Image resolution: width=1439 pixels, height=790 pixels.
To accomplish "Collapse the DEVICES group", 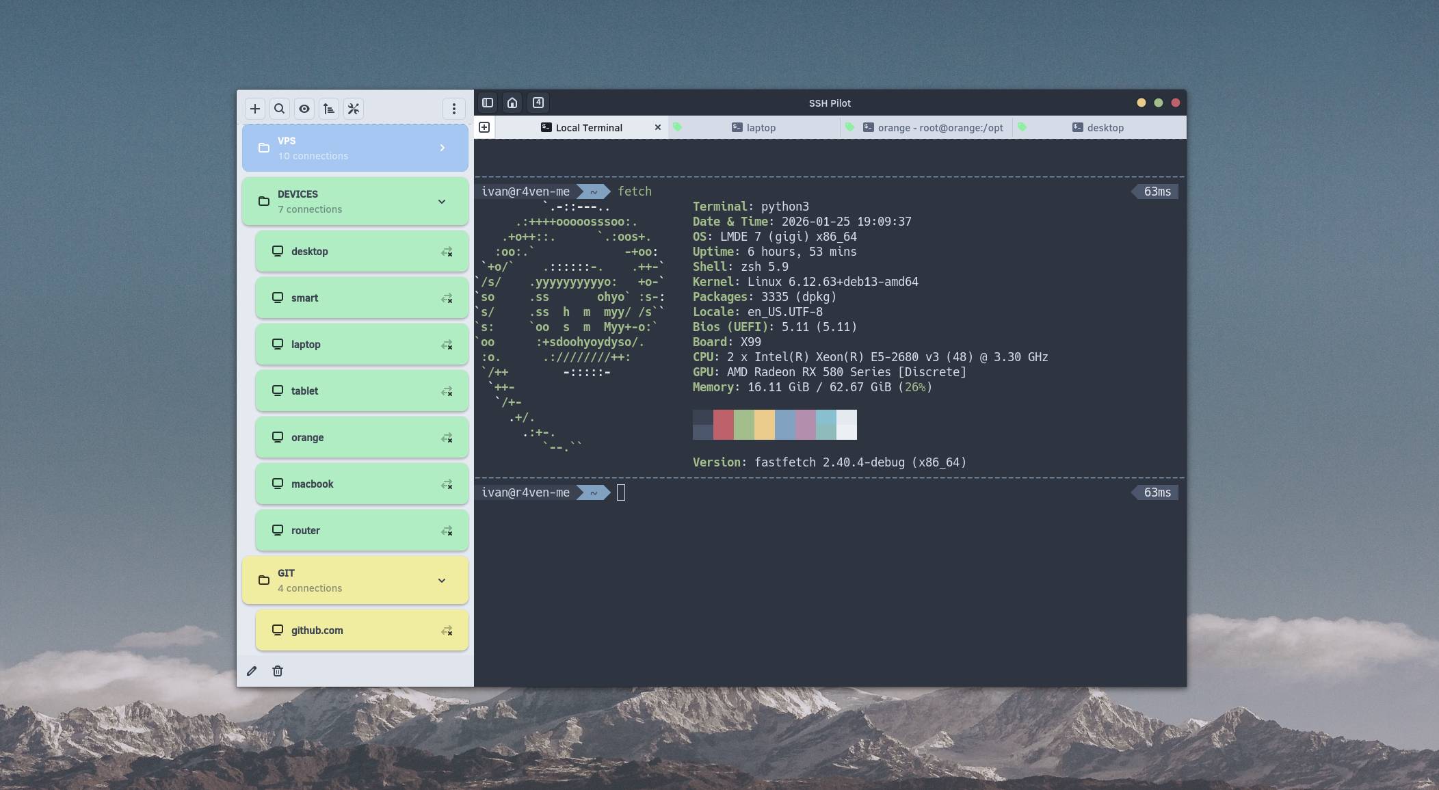I will click(442, 201).
